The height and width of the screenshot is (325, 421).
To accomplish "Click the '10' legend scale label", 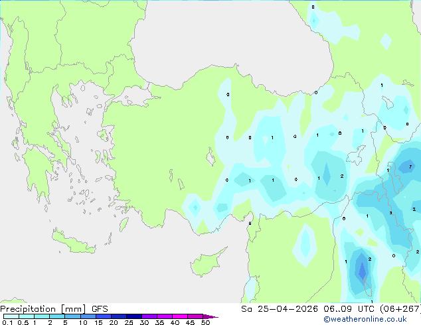I will (x=83, y=322).
